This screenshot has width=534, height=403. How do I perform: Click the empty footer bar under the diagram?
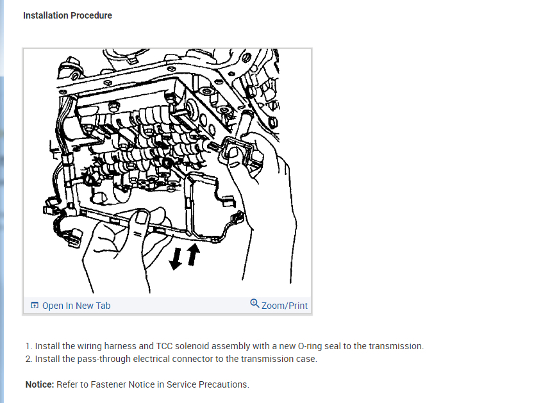[180, 306]
